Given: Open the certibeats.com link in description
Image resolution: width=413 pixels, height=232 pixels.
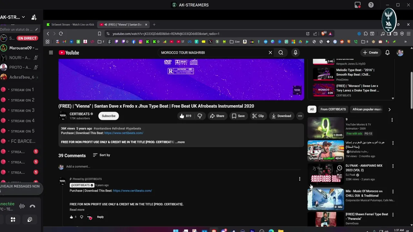Looking at the screenshot, I should tap(124, 133).
